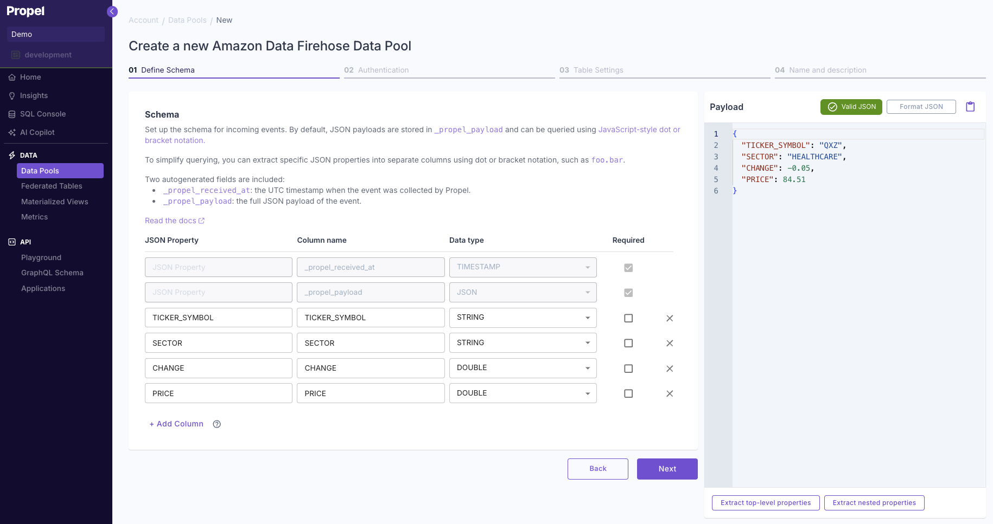Copy the payload with the clipboard icon
Image resolution: width=993 pixels, height=524 pixels.
tap(970, 107)
